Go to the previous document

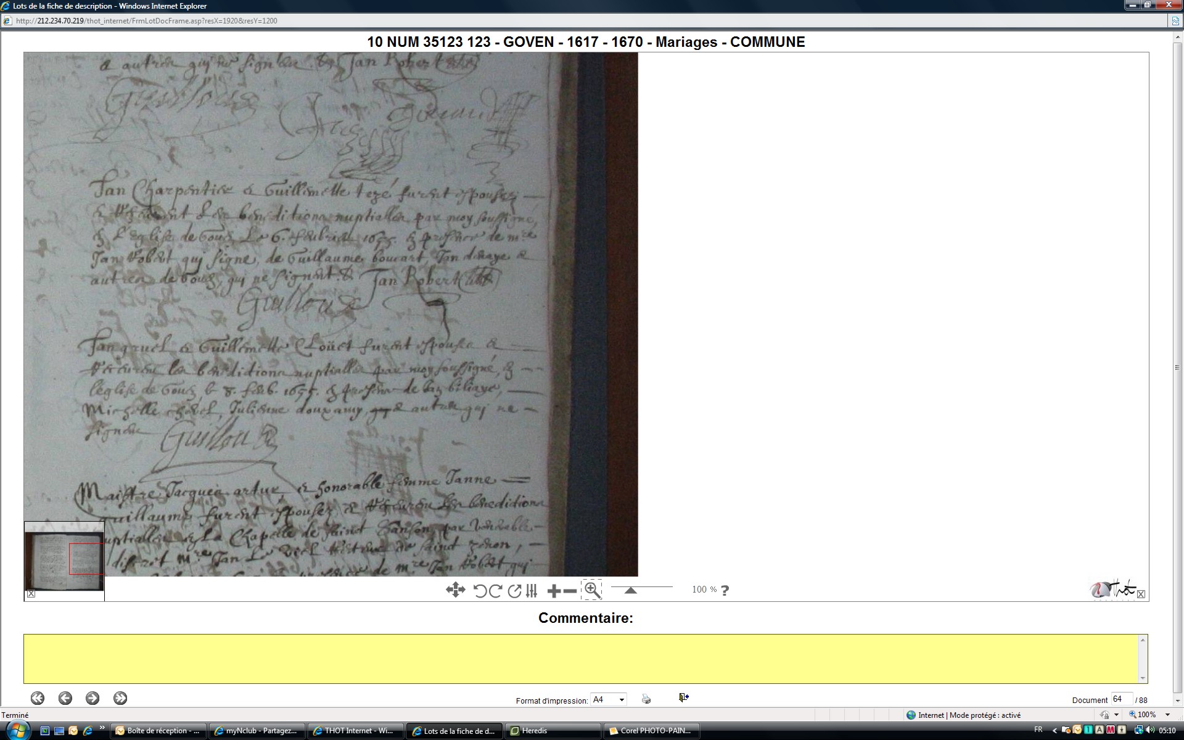[x=65, y=698]
